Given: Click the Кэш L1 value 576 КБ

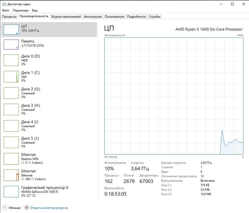Looking at the screenshot, I should (205, 185).
